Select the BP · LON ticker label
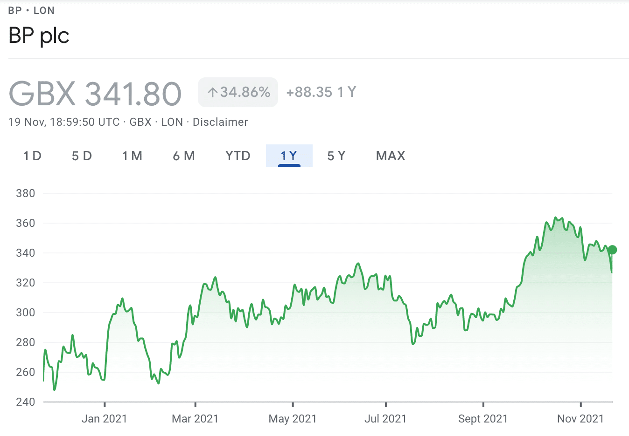The image size is (629, 436). (x=31, y=10)
